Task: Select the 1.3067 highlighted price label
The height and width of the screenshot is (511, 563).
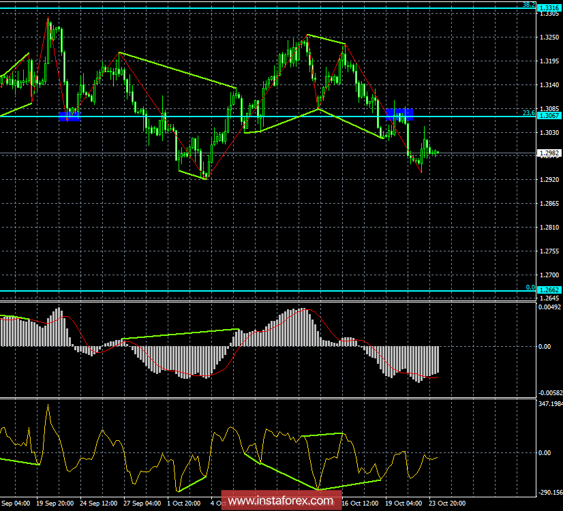Action: click(549, 116)
